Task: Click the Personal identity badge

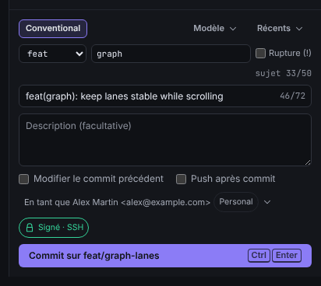Action: point(236,202)
